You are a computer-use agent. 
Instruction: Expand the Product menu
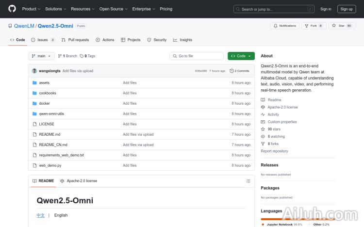(31, 9)
